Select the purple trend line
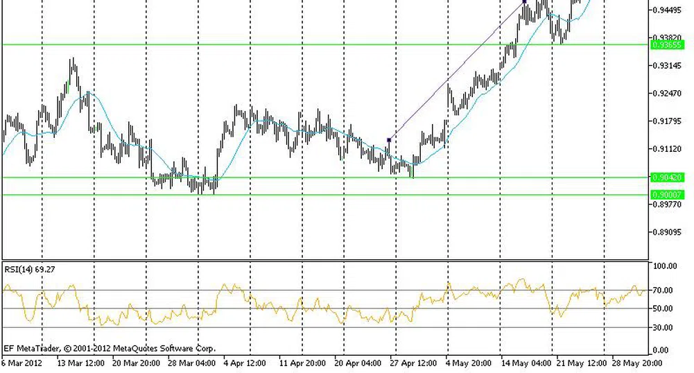Image resolution: width=694 pixels, height=373 pixels. click(x=456, y=71)
